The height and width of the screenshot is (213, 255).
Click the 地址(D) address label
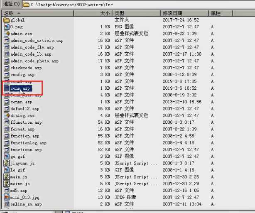pyautogui.click(x=11, y=4)
